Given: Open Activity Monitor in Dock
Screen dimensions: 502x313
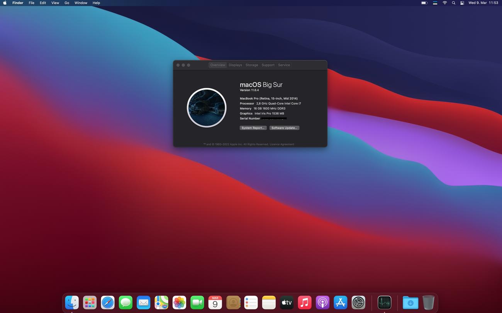Looking at the screenshot, I should coord(384,303).
